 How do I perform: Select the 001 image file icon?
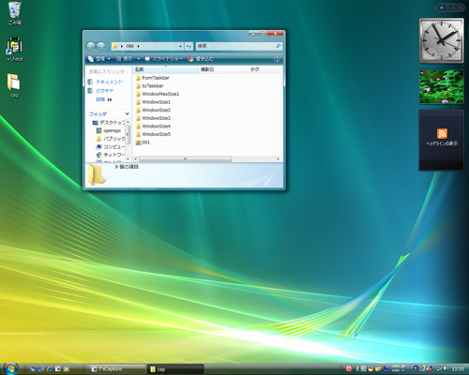tap(138, 142)
